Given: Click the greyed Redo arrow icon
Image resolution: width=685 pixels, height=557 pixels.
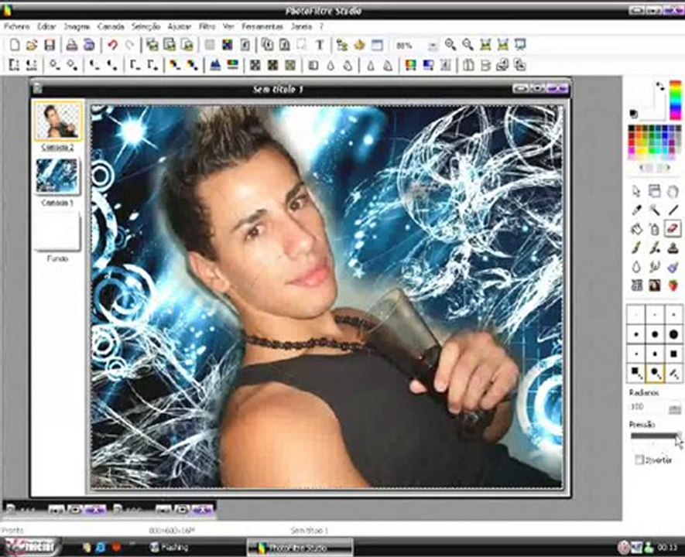Looking at the screenshot, I should [x=130, y=45].
